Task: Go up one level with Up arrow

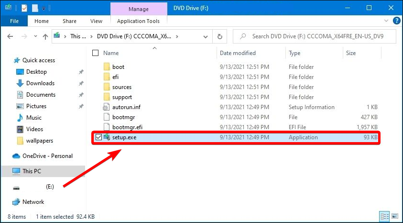Action: click(45, 36)
